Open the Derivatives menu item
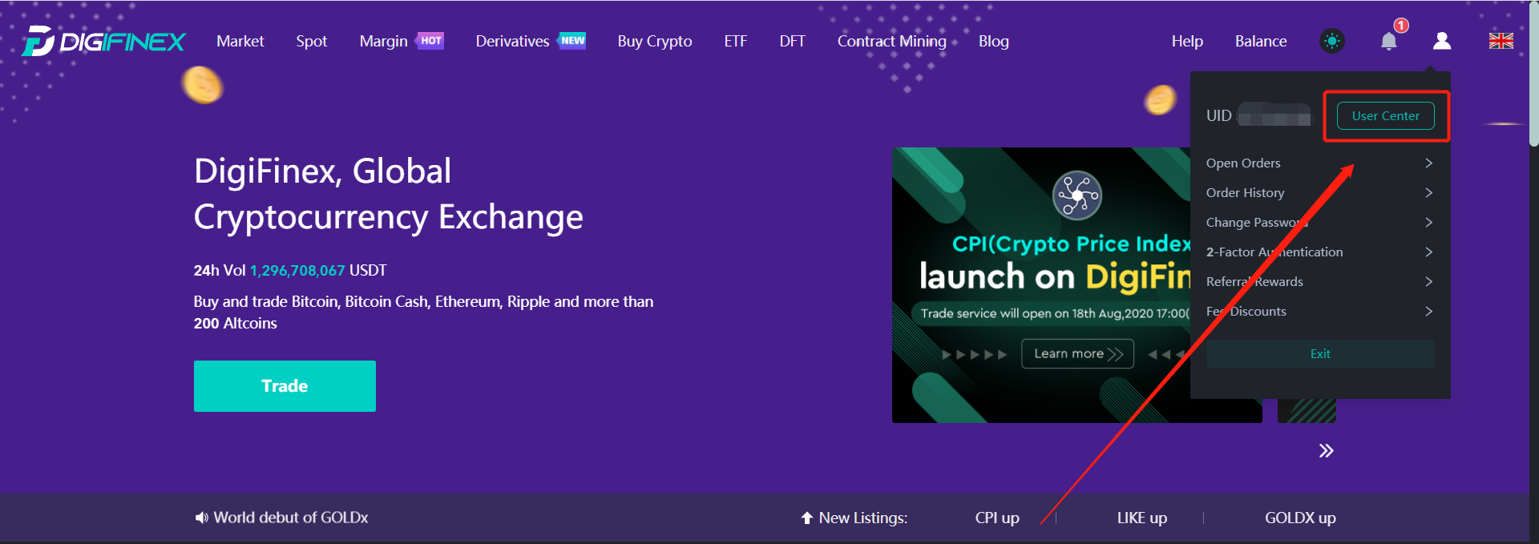The image size is (1539, 544). point(512,41)
